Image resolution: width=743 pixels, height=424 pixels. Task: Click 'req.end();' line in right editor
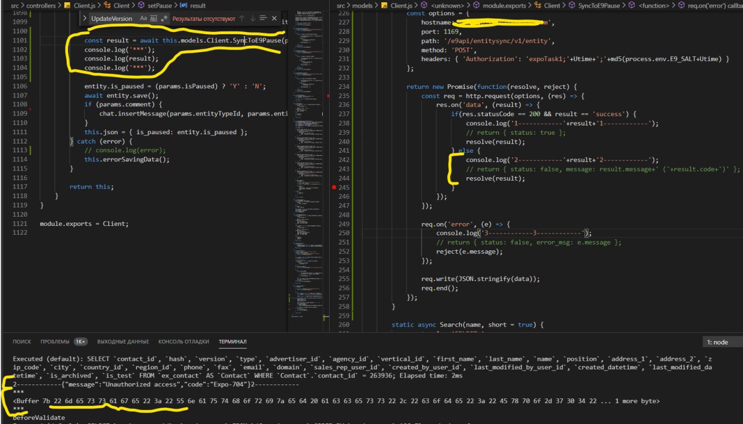440,288
